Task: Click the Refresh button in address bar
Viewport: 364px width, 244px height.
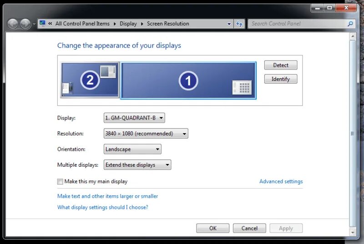Action: (x=239, y=24)
